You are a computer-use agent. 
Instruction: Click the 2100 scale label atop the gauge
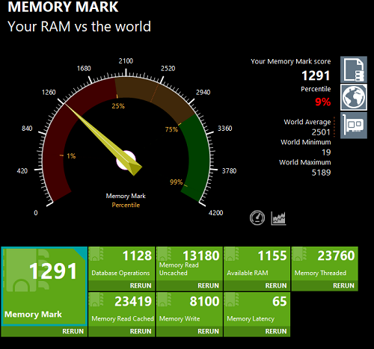[126, 61]
